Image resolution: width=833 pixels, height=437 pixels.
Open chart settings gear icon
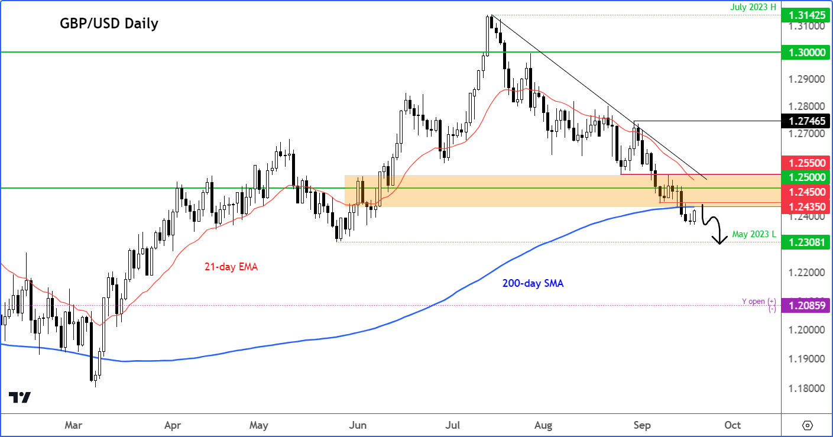pyautogui.click(x=808, y=425)
